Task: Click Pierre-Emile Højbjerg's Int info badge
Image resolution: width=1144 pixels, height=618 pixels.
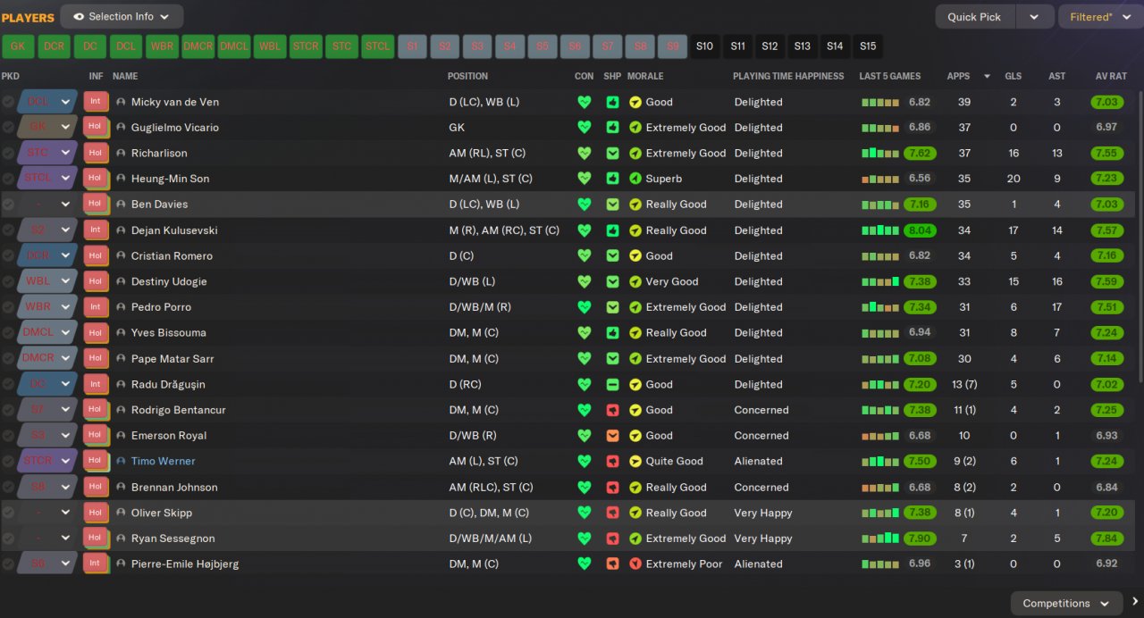Action: click(x=96, y=564)
